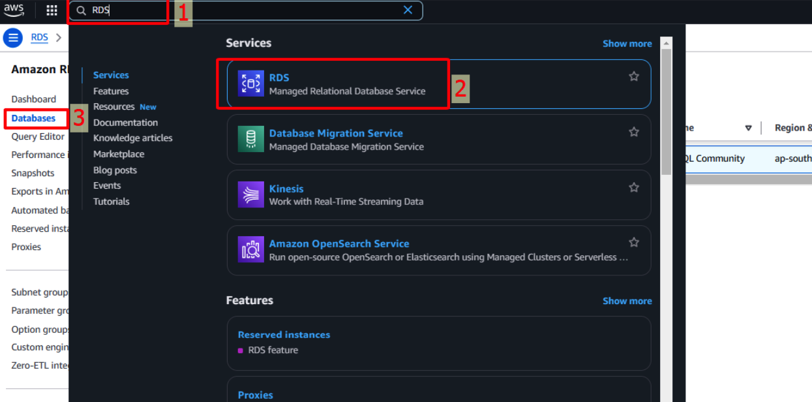Click the RDS breadcrumb link
812x402 pixels.
coord(40,38)
